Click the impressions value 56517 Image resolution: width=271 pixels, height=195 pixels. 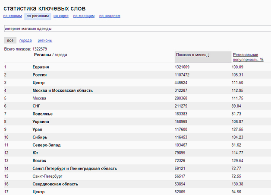point(180,176)
